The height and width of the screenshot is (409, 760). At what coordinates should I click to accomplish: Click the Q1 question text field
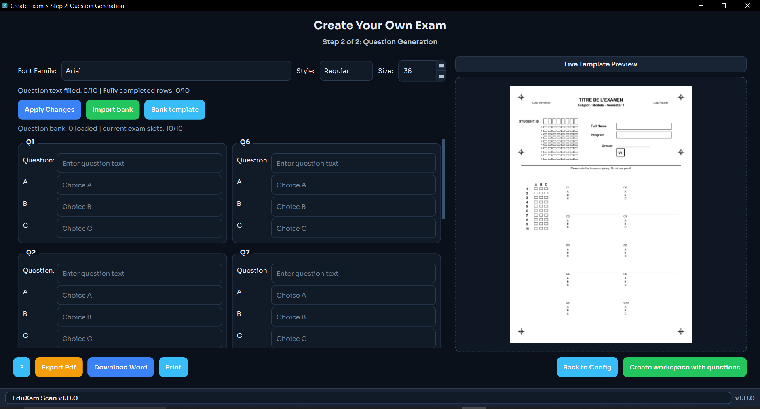(x=139, y=163)
